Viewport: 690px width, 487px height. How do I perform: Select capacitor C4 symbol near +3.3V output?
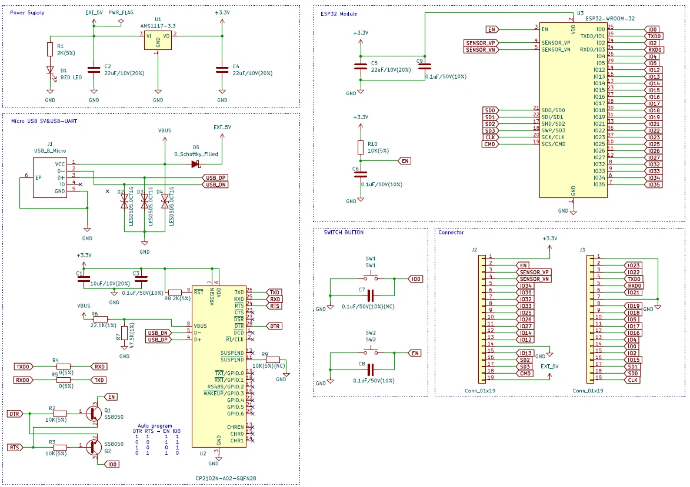(x=222, y=70)
